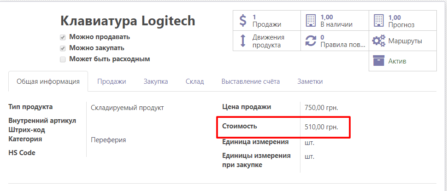Open the Актив button
The height and width of the screenshot is (191, 447).
click(x=402, y=61)
